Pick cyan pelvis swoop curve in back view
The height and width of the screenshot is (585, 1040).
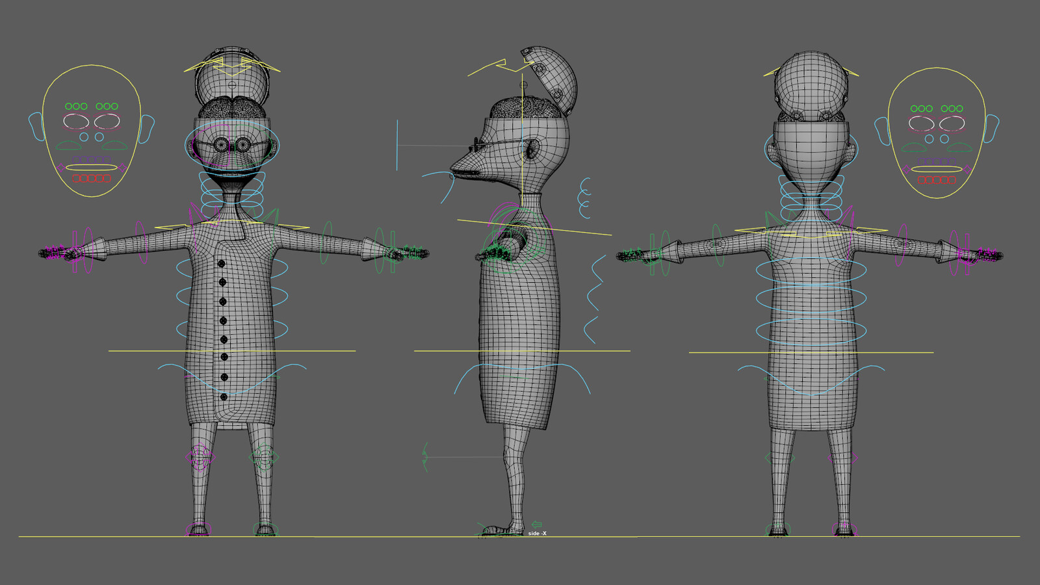pyautogui.click(x=811, y=381)
